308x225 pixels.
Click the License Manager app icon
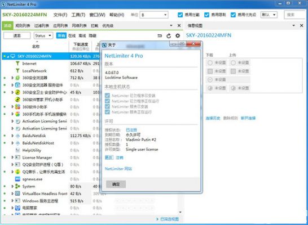pyautogui.click(x=17, y=157)
